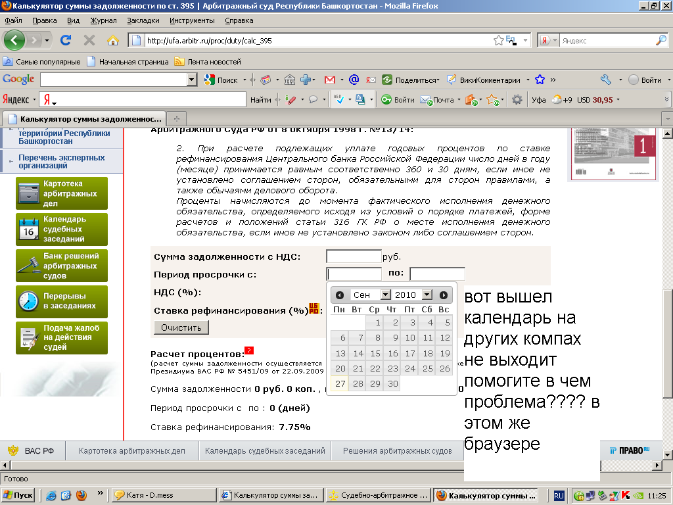The height and width of the screenshot is (505, 673).
Task: Open Картотека арбитражных дел footer link
Action: (131, 451)
